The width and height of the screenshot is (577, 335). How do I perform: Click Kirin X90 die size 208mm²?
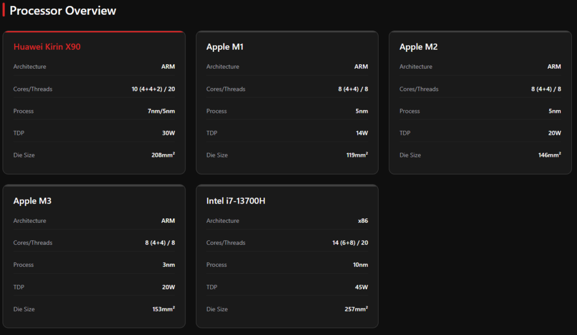pos(163,155)
